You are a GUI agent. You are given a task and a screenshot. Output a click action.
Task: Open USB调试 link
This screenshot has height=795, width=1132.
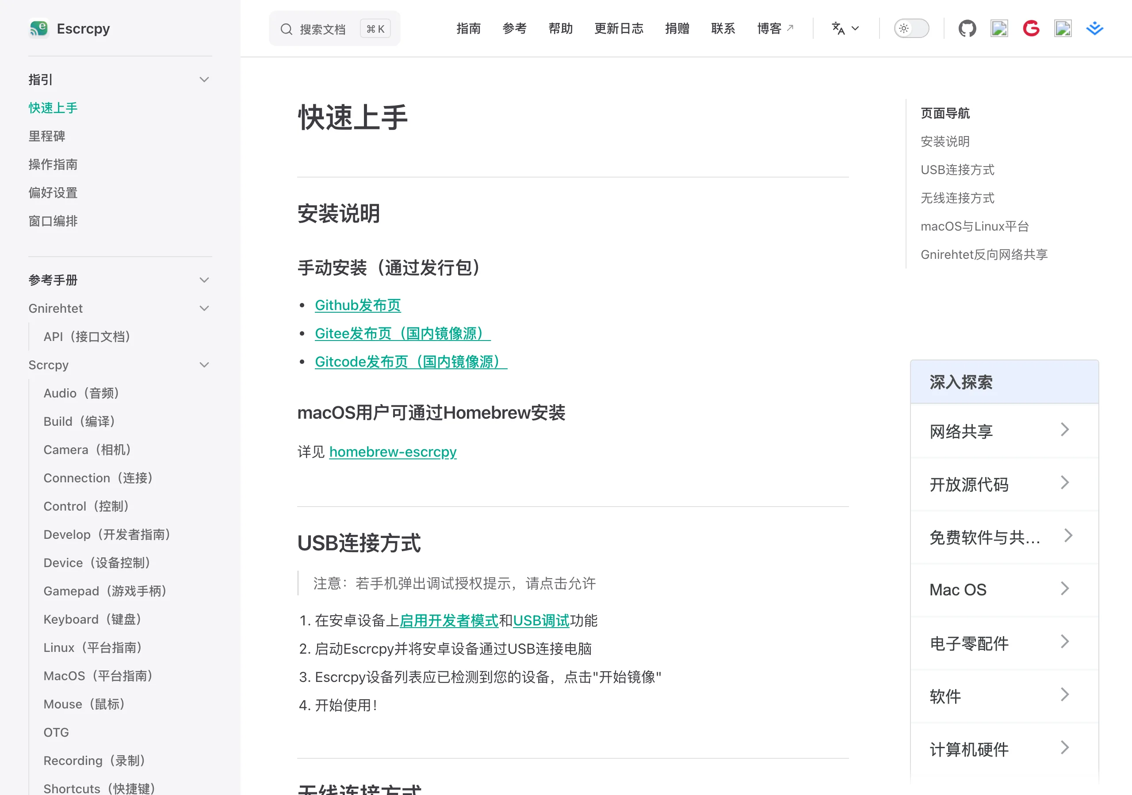[541, 621]
